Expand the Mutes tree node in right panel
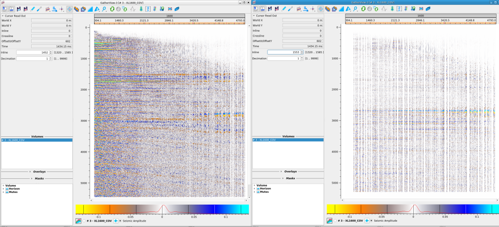Image resolution: width=499 pixels, height=227 pixels. click(x=254, y=192)
